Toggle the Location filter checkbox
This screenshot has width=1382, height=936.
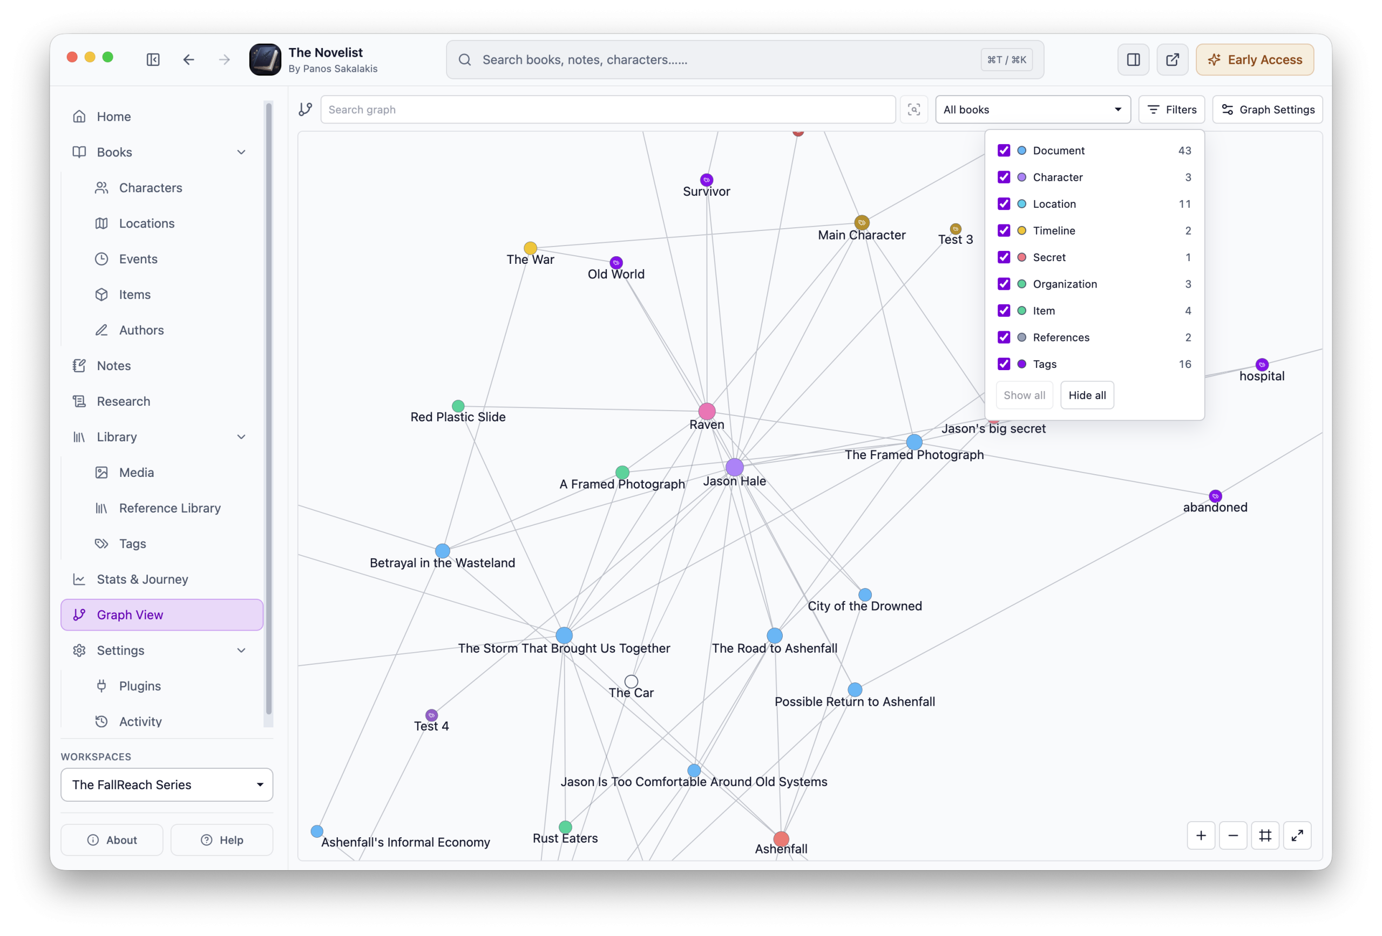coord(1004,204)
